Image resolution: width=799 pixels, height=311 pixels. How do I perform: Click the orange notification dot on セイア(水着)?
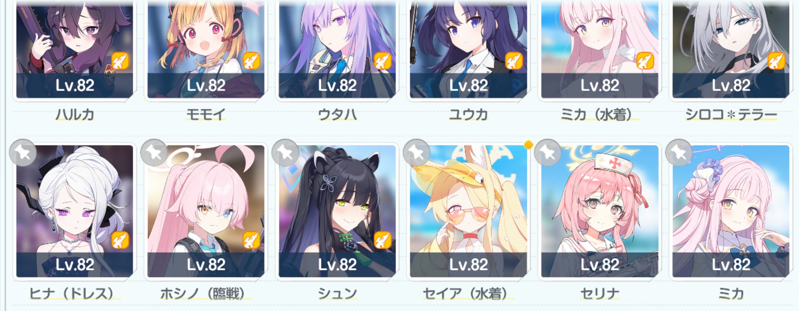(x=529, y=145)
